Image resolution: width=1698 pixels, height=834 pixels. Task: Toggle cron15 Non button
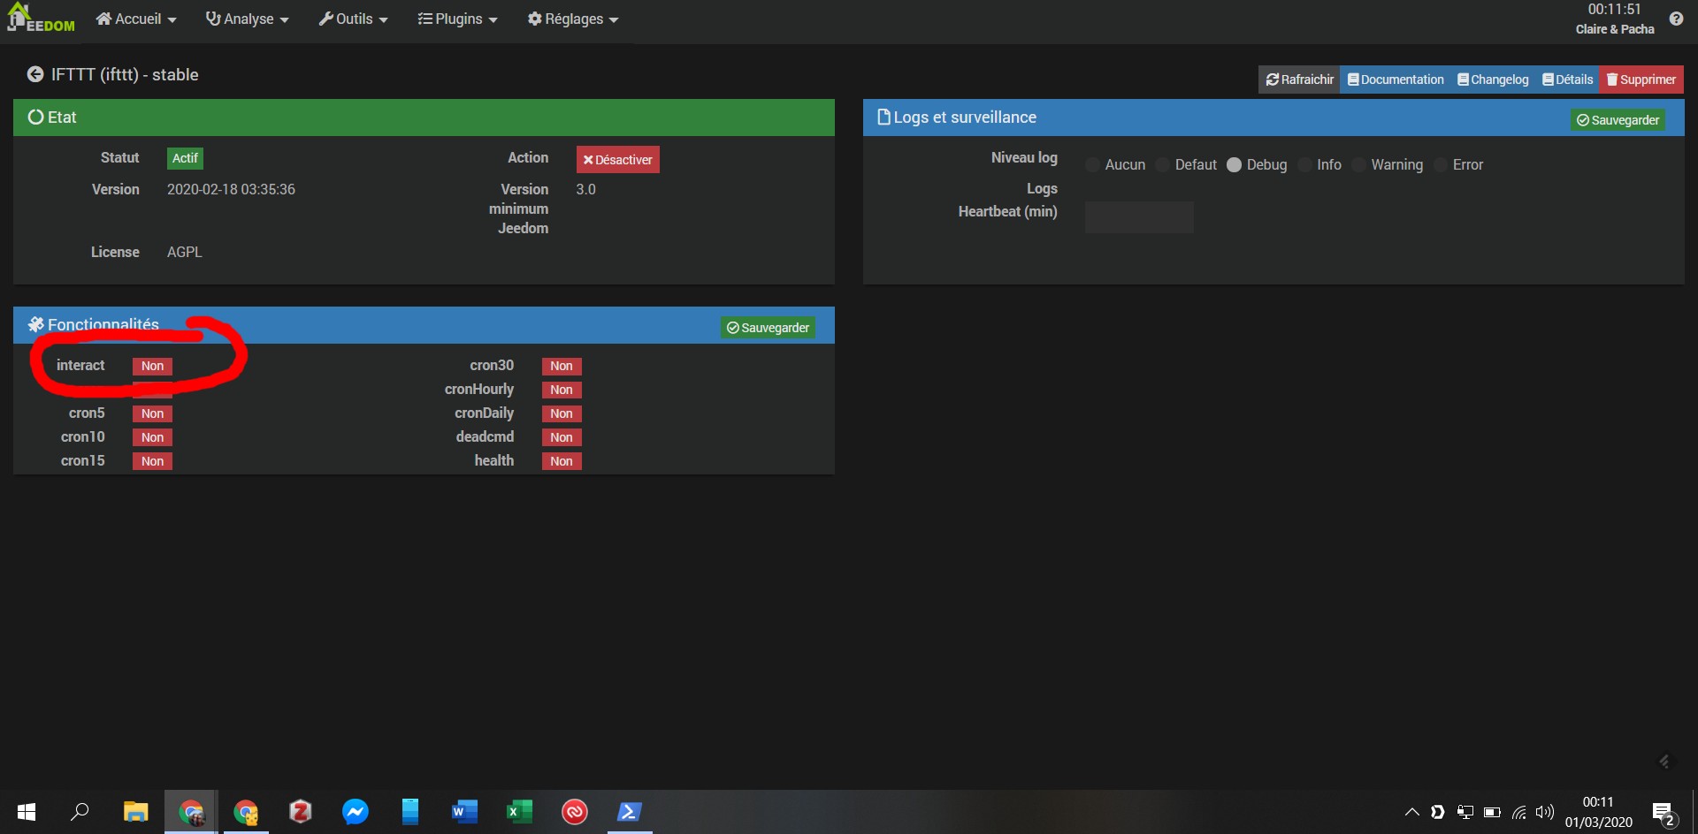click(152, 461)
